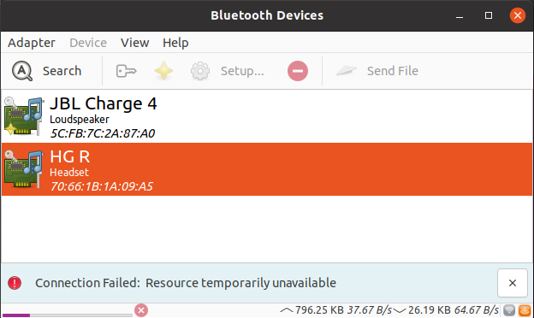Viewport: 534px width, 318px height.
Task: Click the orange status icon in bottom corner
Action: pos(525,310)
